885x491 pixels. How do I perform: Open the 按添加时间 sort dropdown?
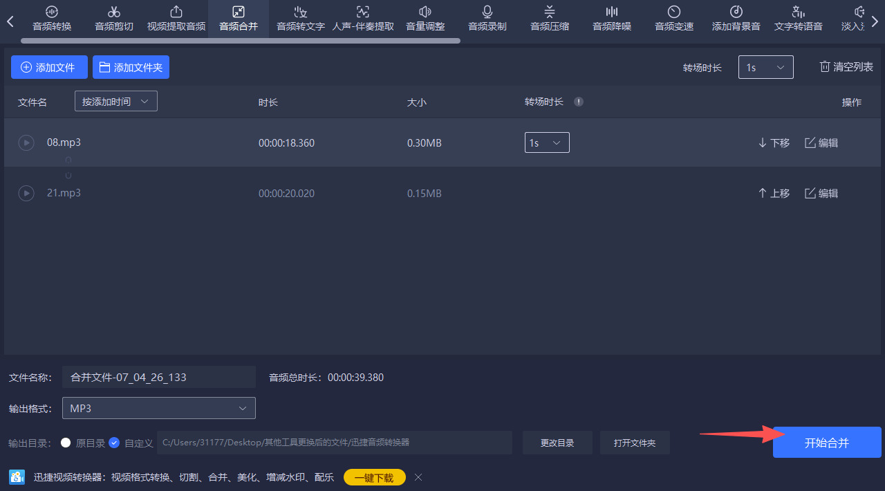pyautogui.click(x=116, y=102)
